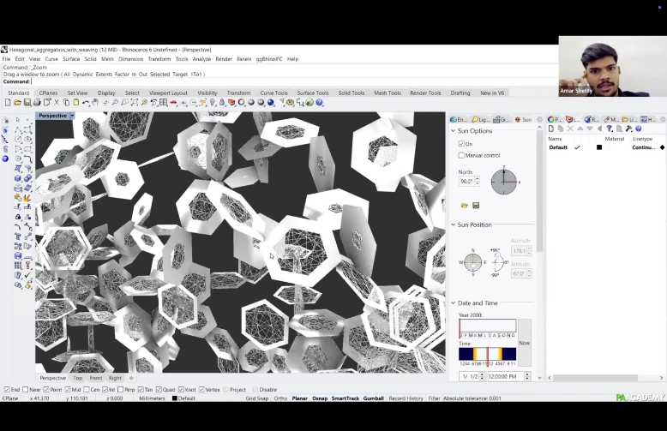Toggle Gumball in the status bar
667x431 pixels.
[373, 398]
